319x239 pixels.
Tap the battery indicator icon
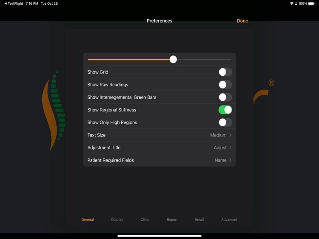311,3
